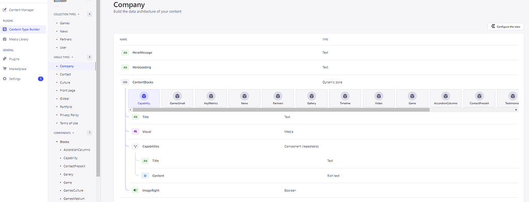Open the ContactPresskit component in sidebar list
The image size is (529, 202).
pos(74,166)
